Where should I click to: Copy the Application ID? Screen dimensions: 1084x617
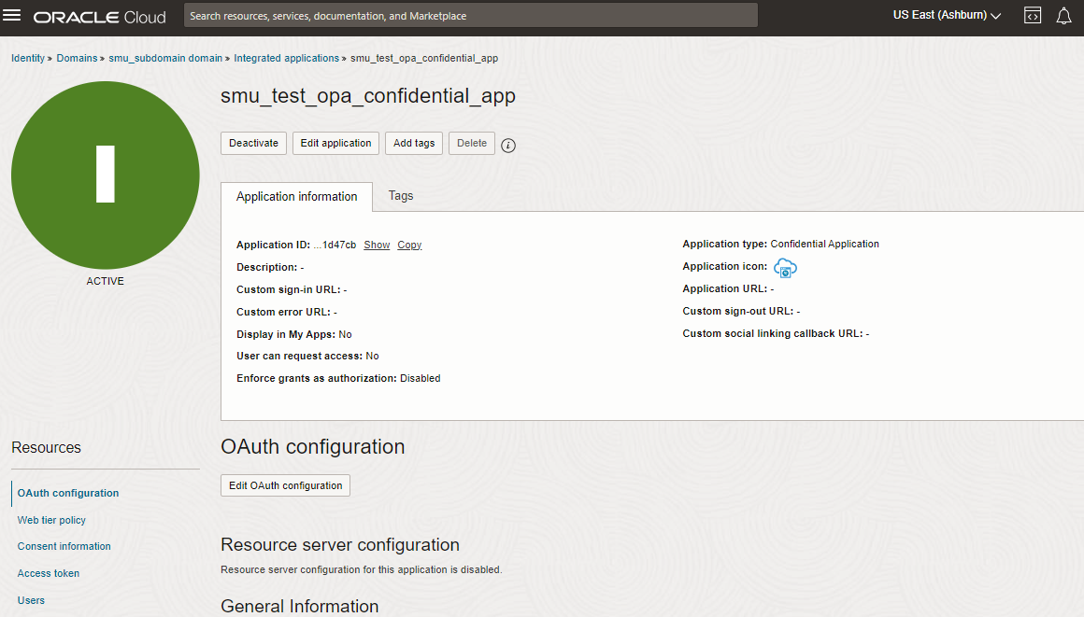pyautogui.click(x=409, y=245)
